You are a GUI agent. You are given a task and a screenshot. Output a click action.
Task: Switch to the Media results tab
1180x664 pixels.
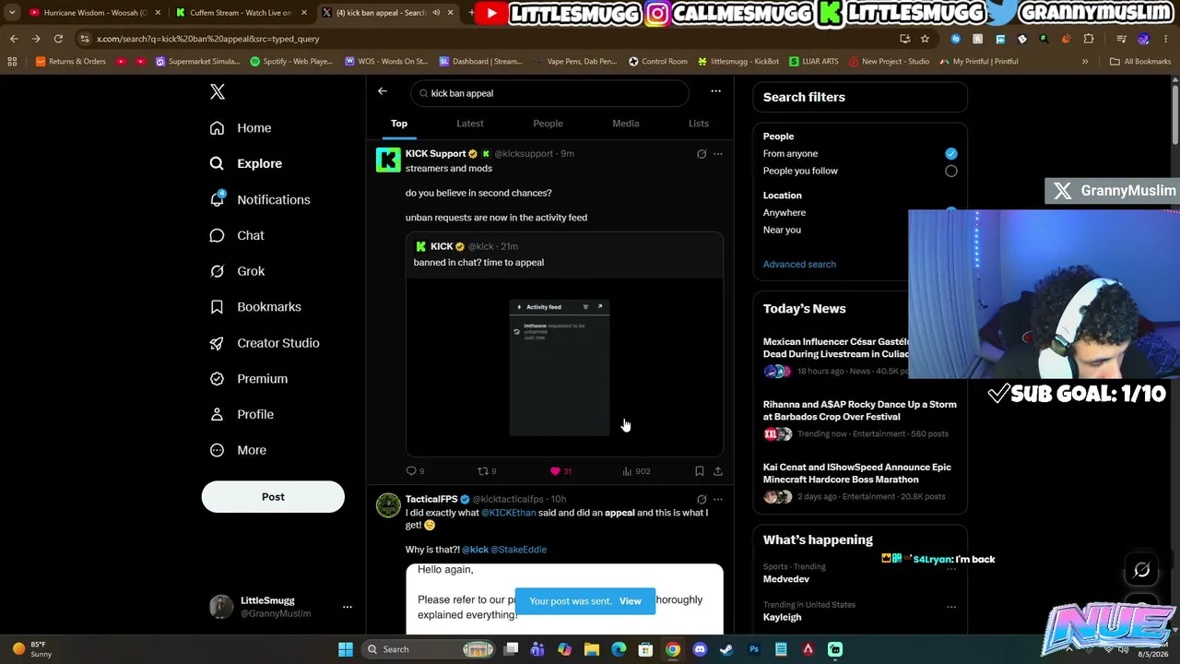tap(626, 124)
